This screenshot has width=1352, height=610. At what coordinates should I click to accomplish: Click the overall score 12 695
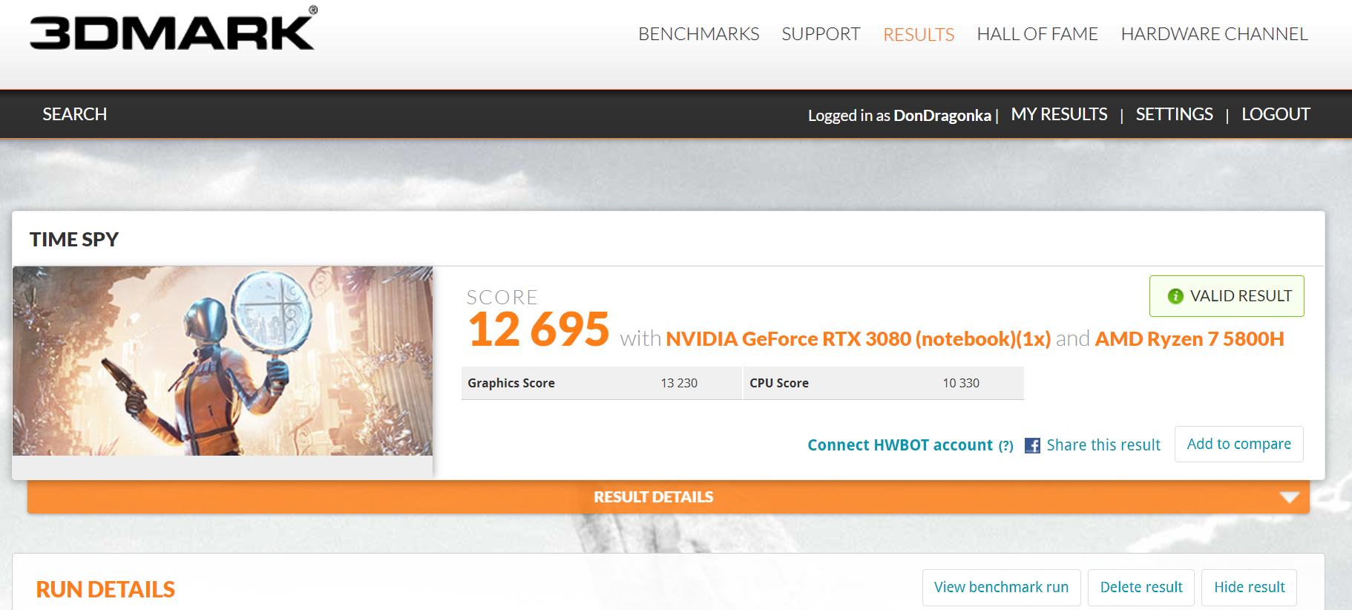pyautogui.click(x=539, y=329)
